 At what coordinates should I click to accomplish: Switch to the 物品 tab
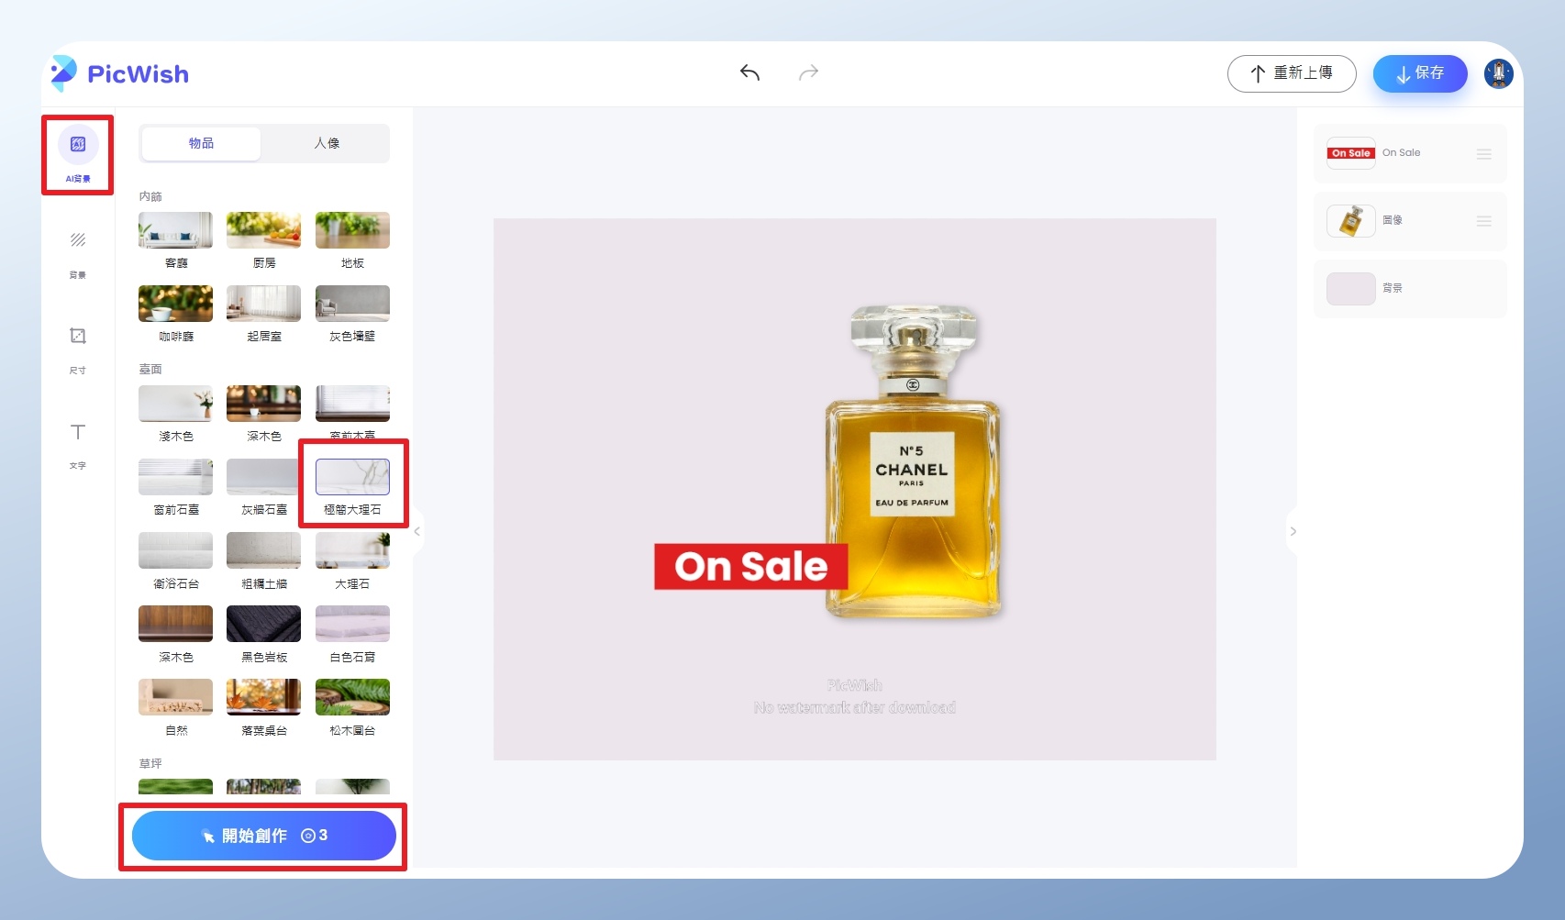coord(201,143)
